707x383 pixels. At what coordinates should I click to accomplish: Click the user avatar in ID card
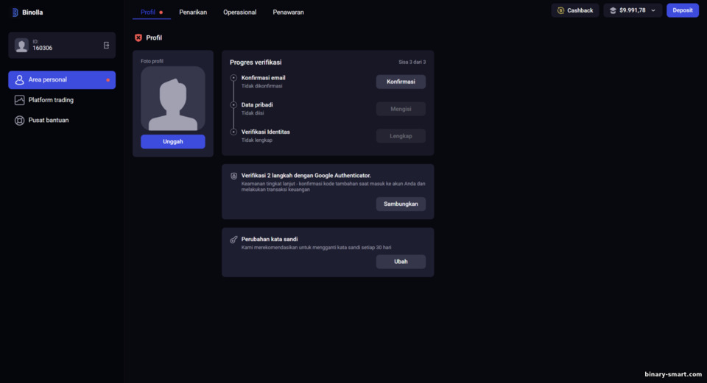[21, 46]
